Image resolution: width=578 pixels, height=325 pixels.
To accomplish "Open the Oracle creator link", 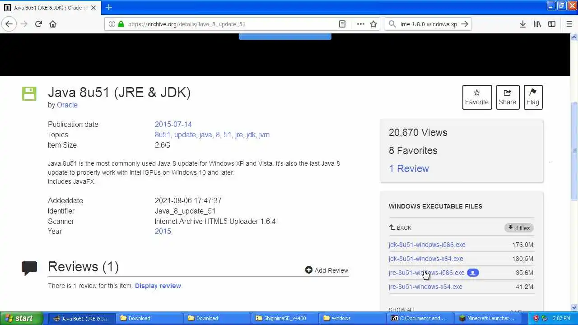I will pos(67,105).
